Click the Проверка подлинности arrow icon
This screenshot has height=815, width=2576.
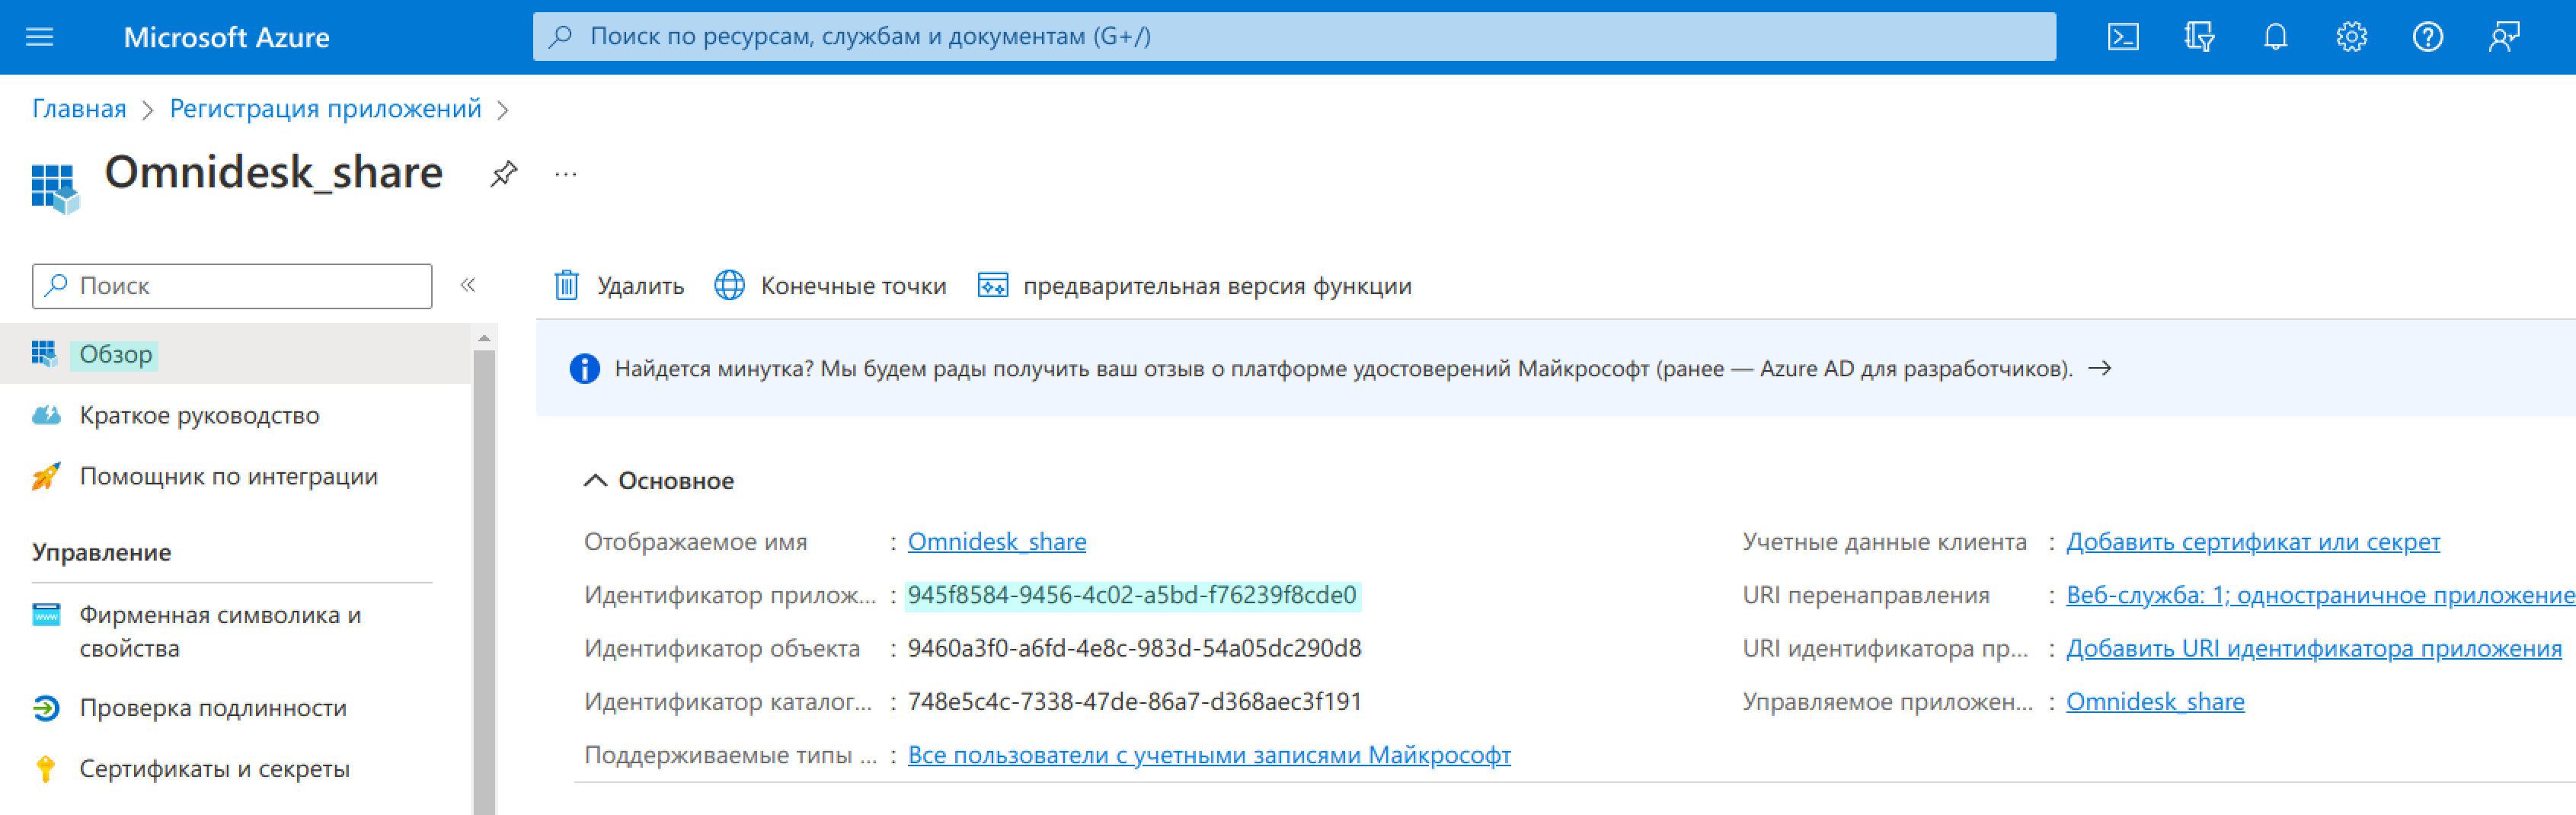[46, 707]
